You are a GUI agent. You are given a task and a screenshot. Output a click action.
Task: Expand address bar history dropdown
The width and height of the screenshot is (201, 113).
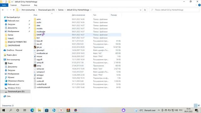tap(140, 10)
